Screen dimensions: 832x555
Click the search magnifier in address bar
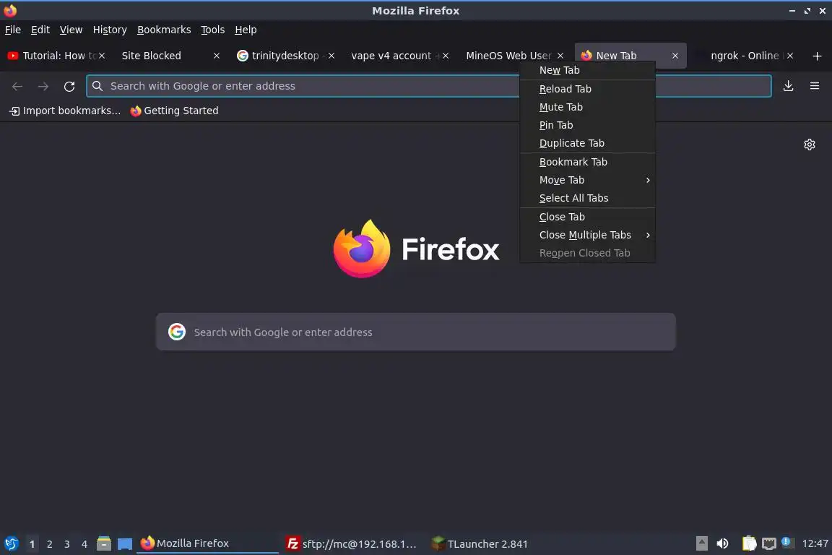[97, 86]
